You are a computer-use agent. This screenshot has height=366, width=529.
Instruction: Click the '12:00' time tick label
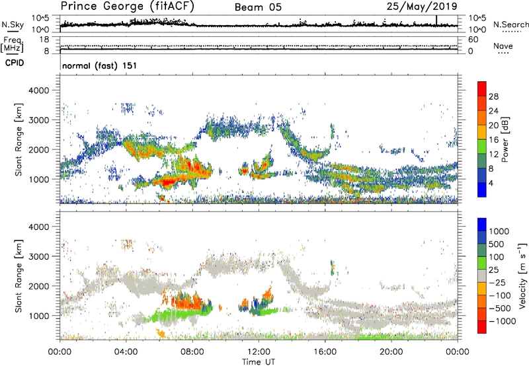click(259, 352)
